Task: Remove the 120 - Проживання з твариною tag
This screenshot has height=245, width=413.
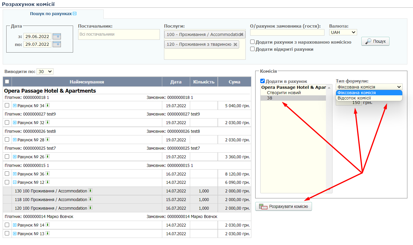Action: (x=235, y=45)
